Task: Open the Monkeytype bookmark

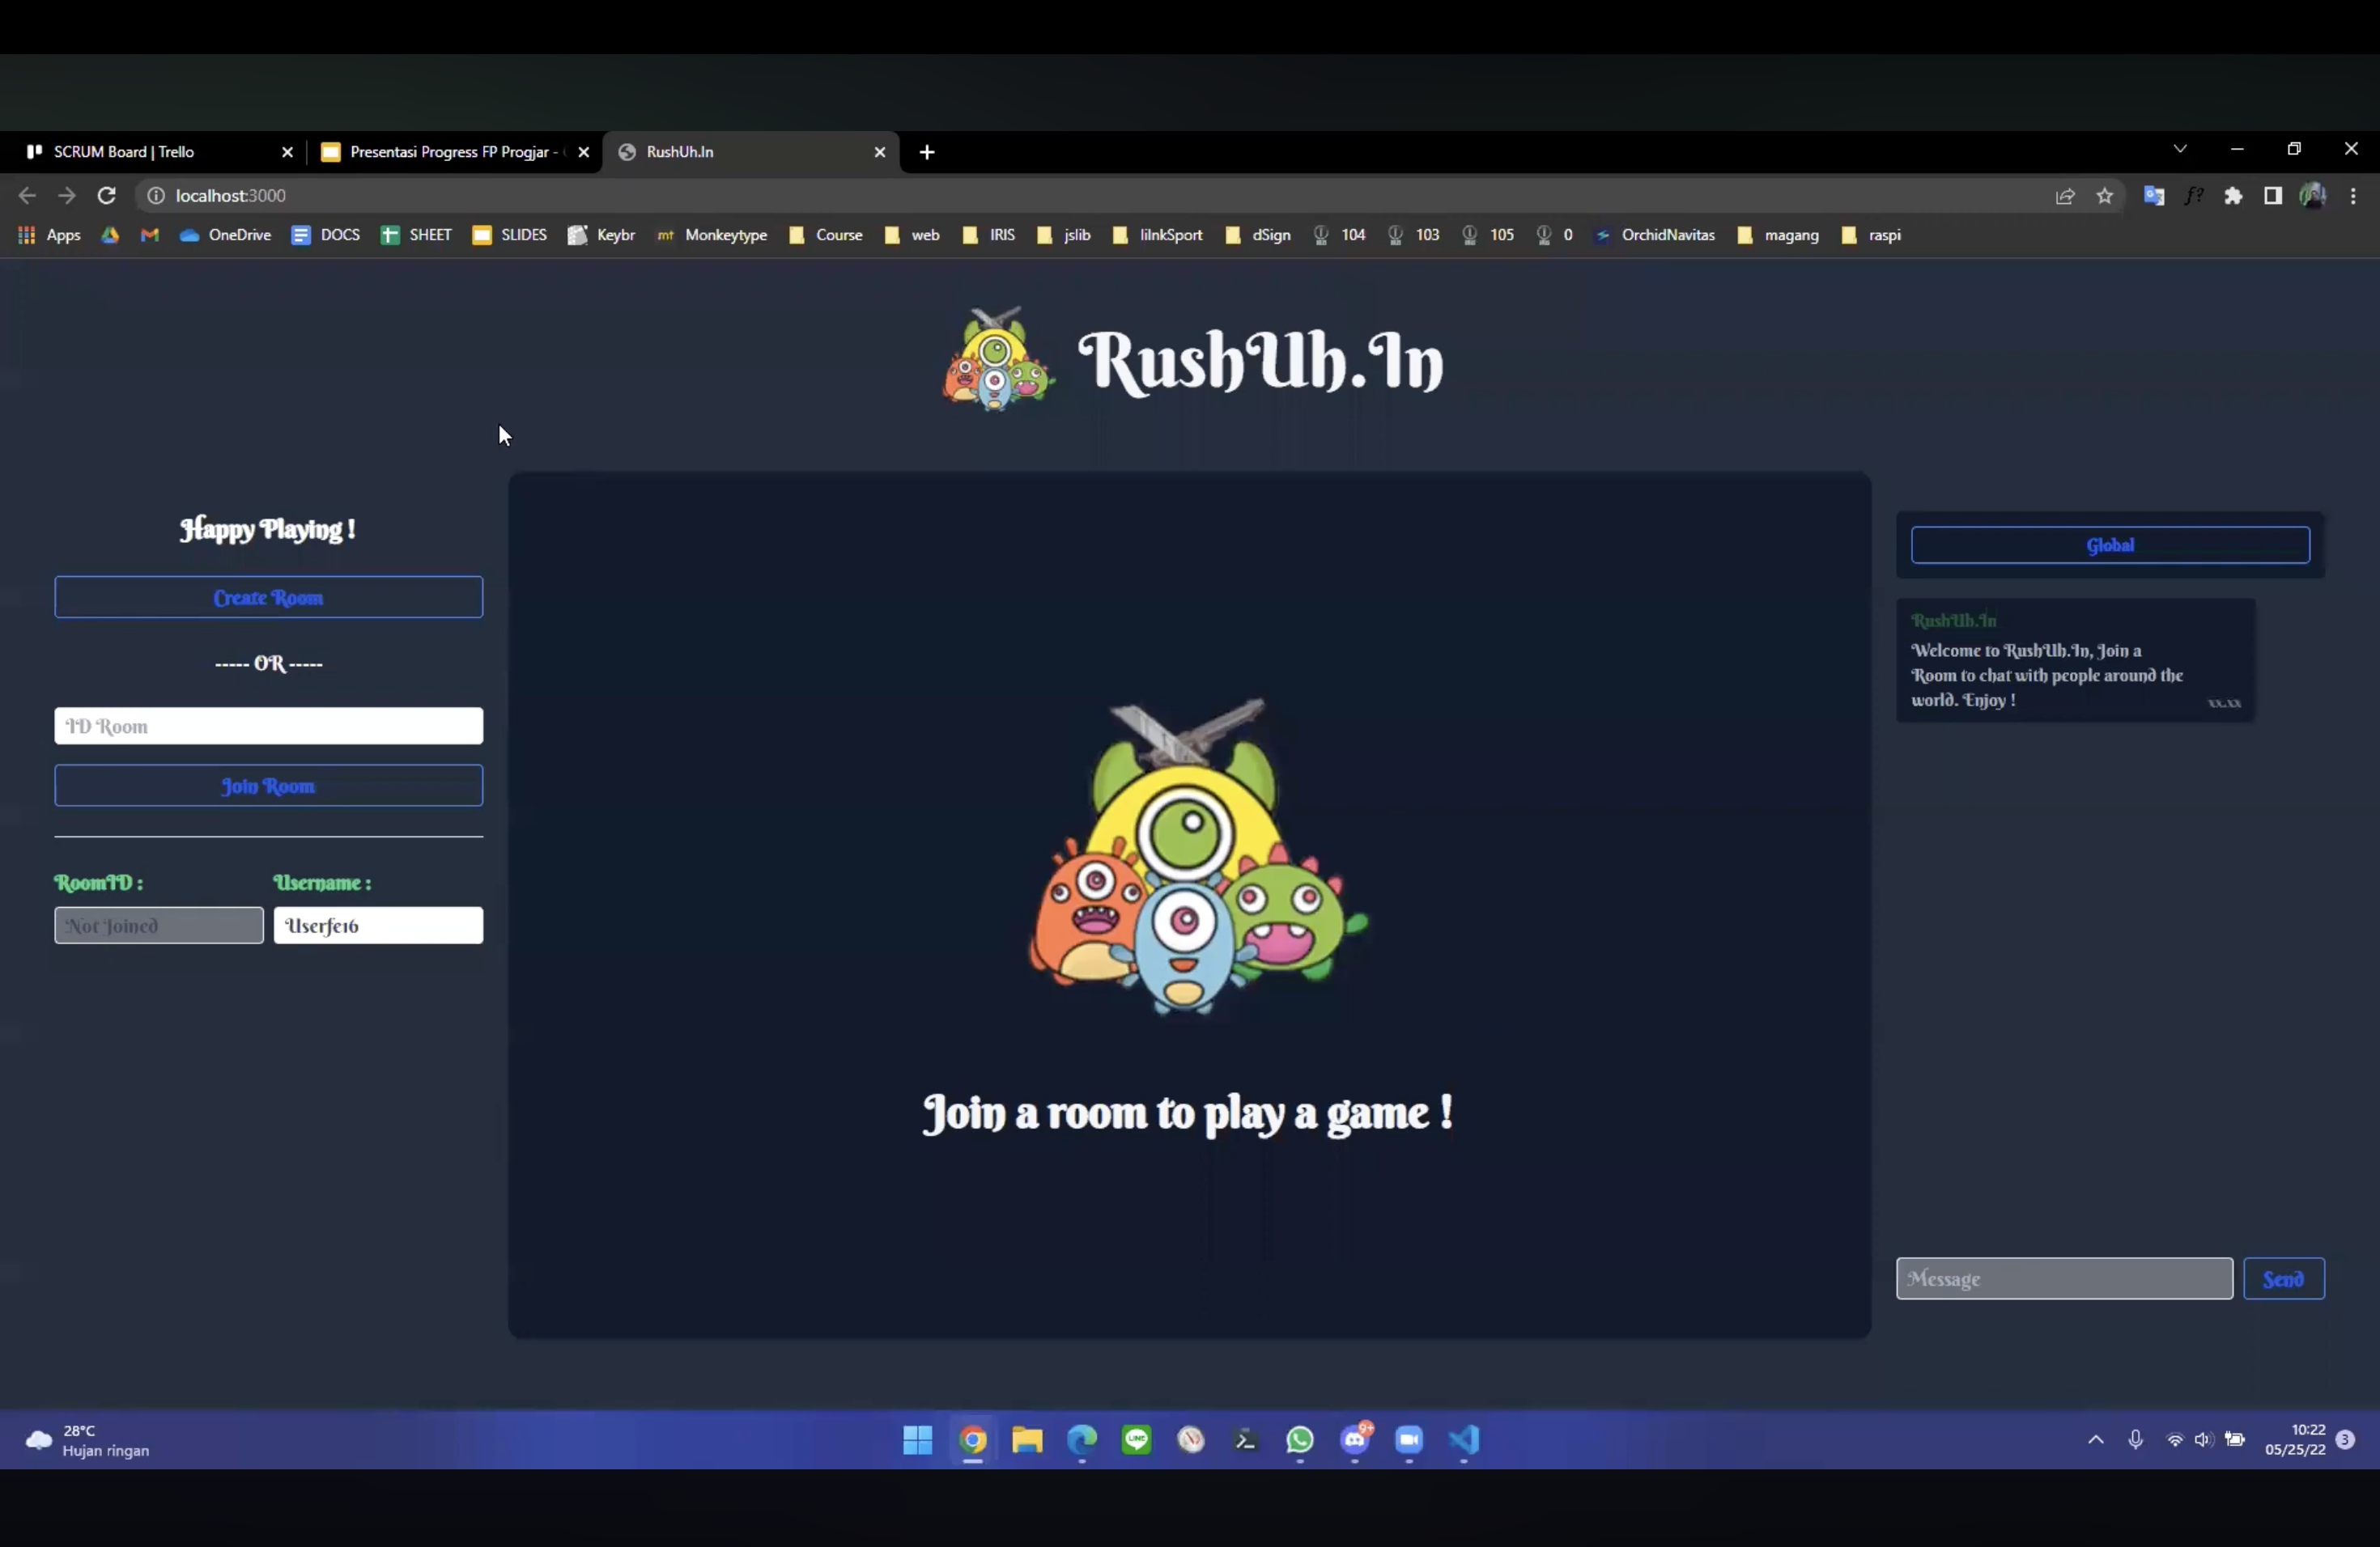Action: tap(712, 235)
